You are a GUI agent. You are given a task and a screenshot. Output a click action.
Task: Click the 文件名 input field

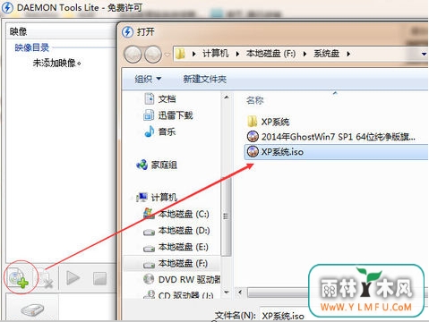pos(284,315)
